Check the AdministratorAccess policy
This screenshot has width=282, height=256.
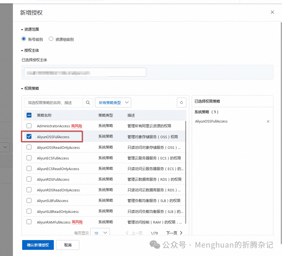pos(29,126)
